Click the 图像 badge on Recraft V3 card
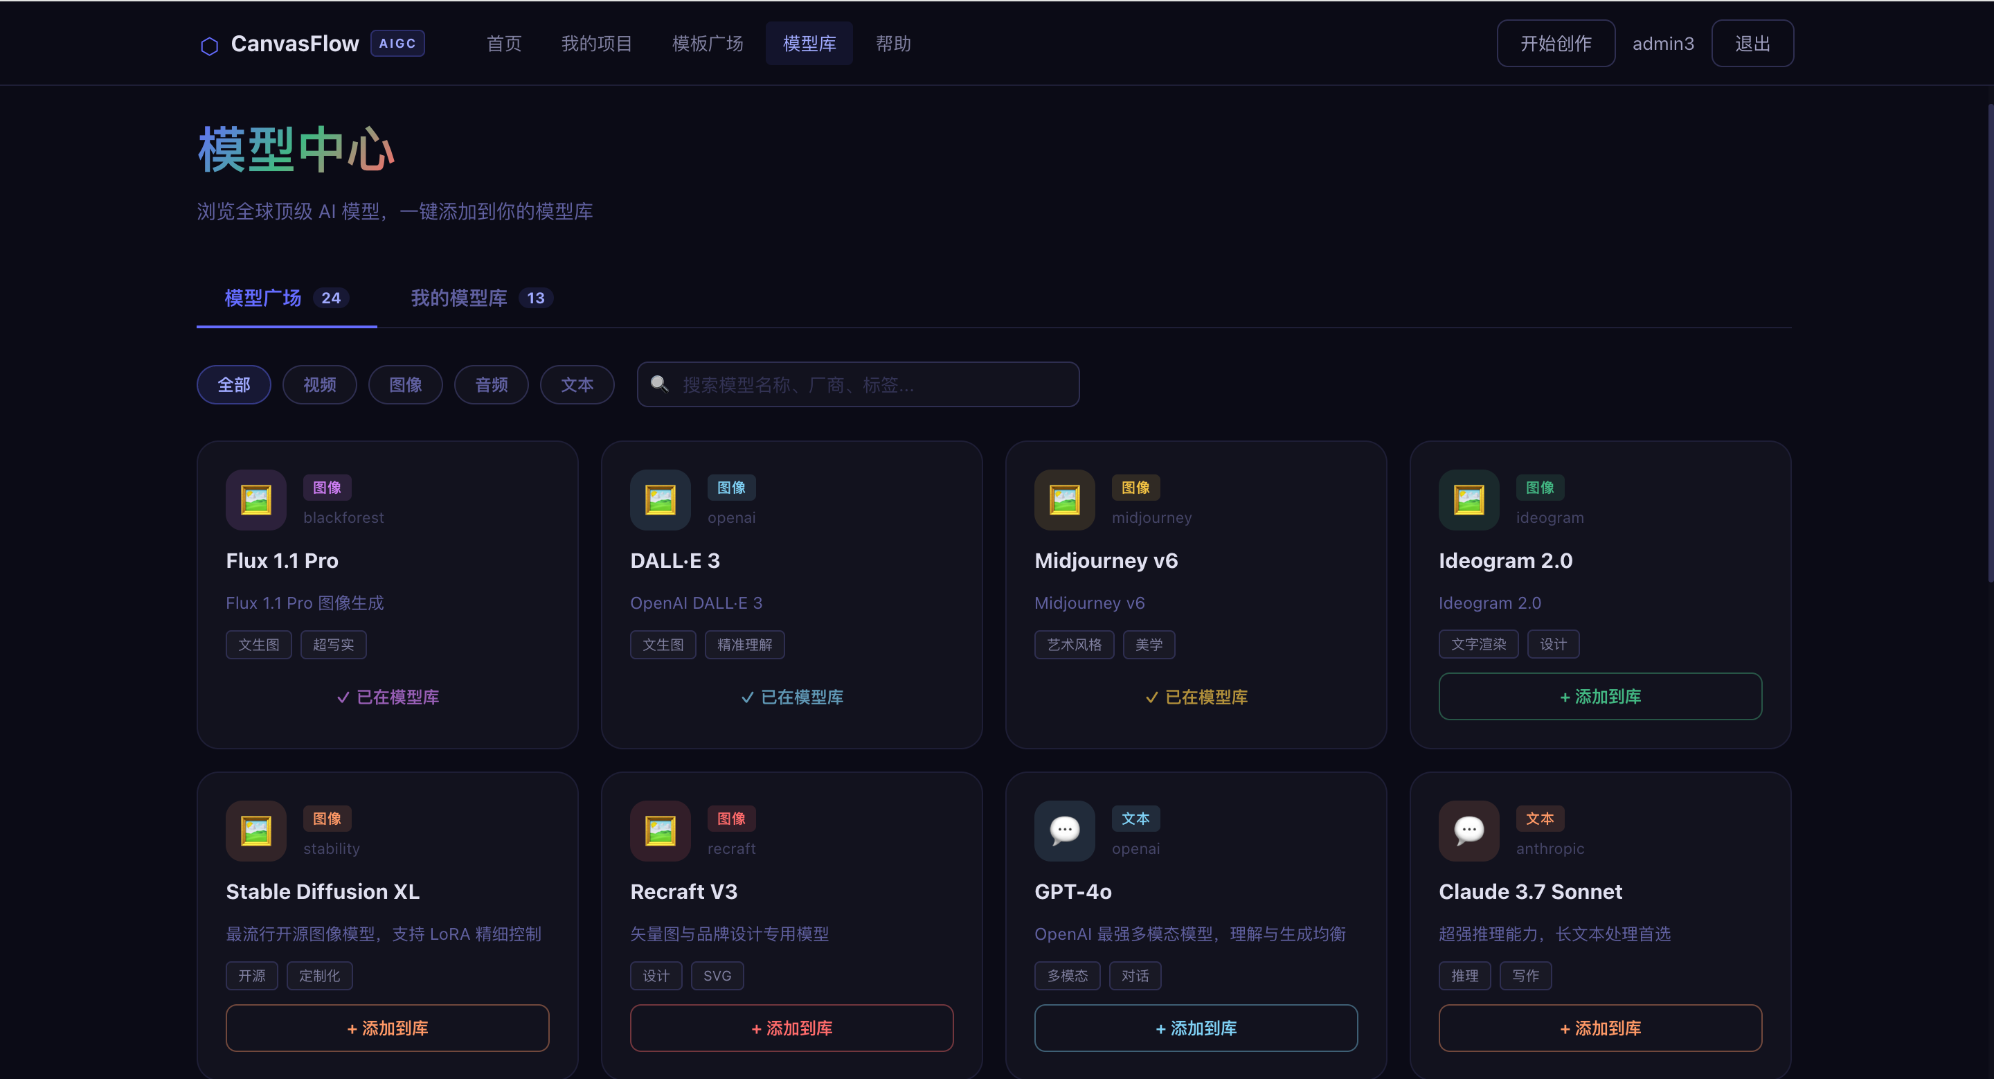The width and height of the screenshot is (1994, 1079). [732, 818]
